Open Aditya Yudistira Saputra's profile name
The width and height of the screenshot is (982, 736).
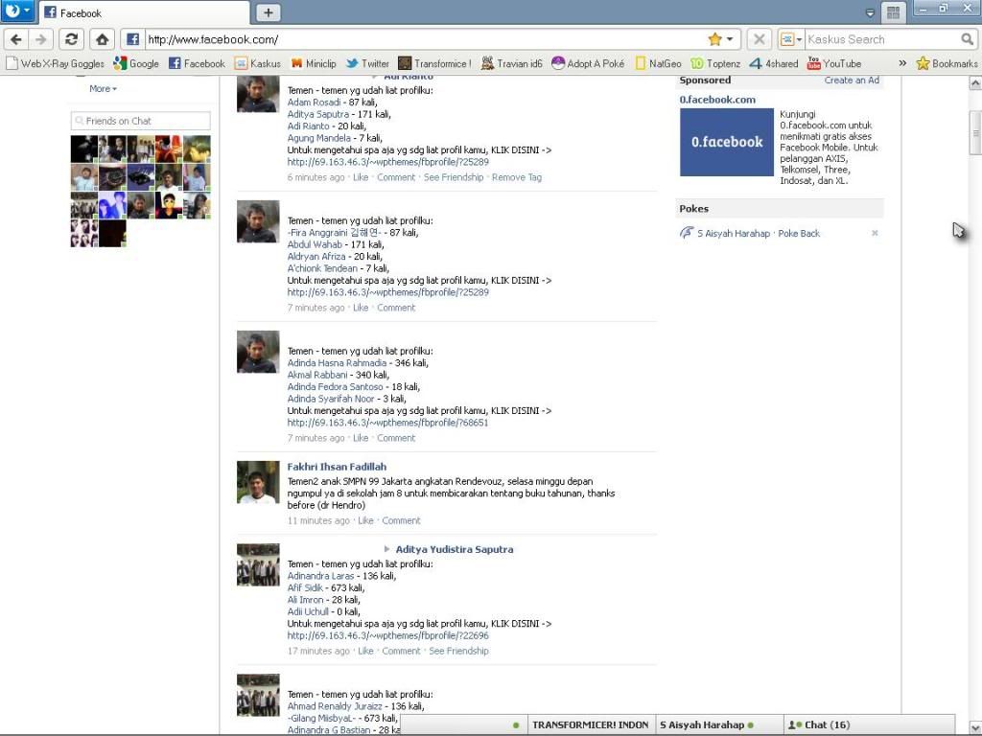click(455, 549)
